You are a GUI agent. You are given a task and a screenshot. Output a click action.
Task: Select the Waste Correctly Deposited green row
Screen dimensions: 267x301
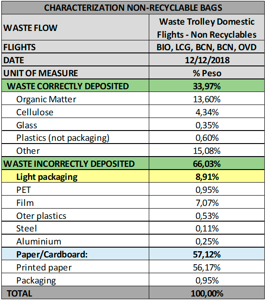[133, 86]
